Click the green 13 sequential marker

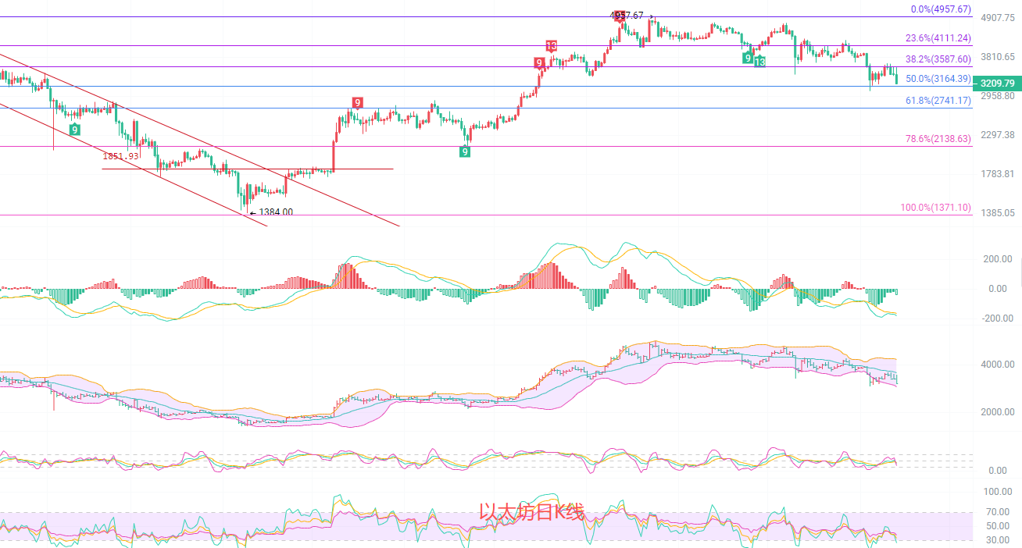[x=759, y=61]
